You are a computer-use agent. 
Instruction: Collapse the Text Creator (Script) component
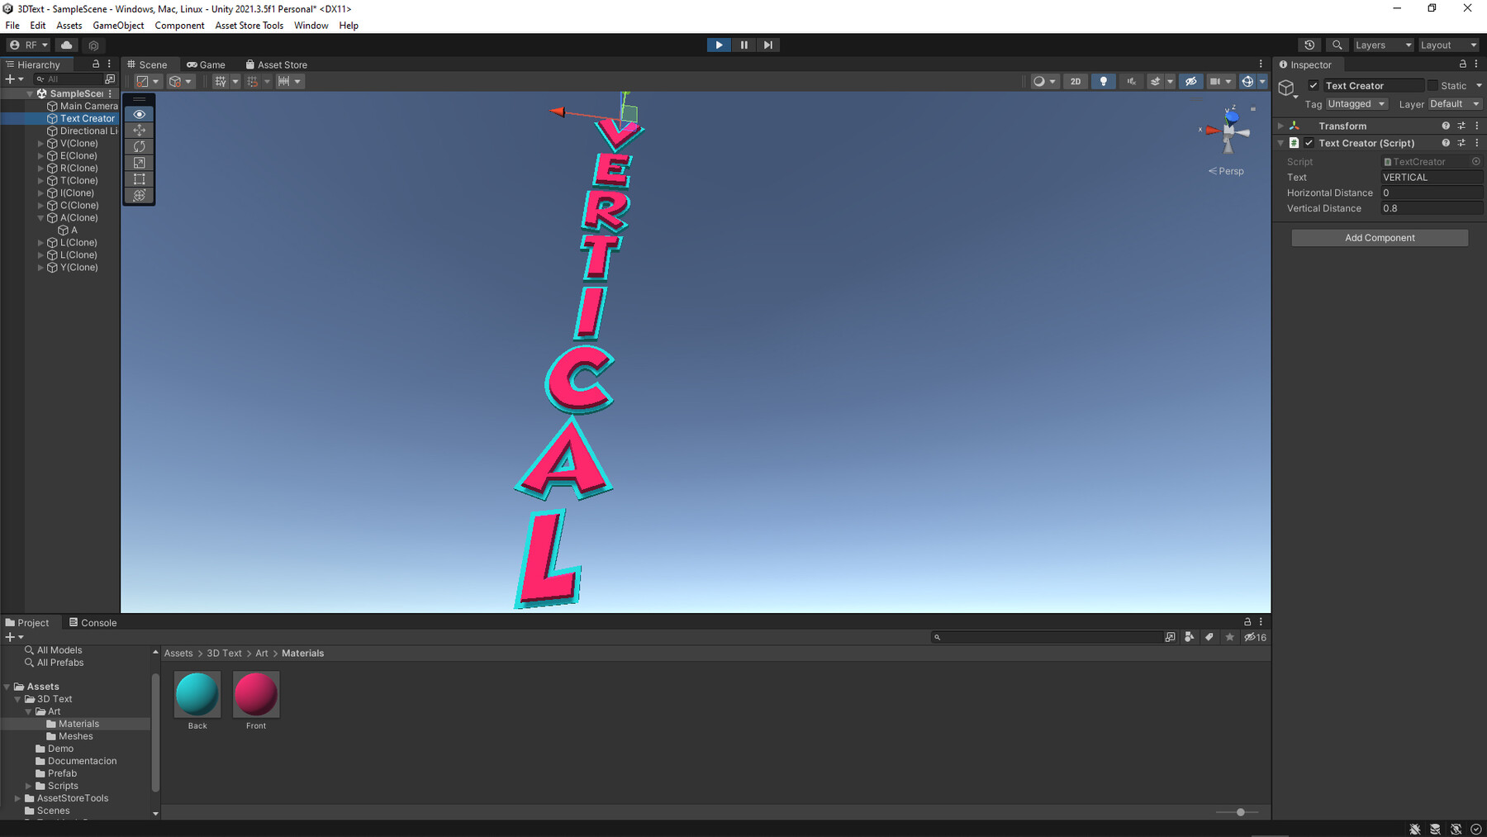coord(1280,143)
